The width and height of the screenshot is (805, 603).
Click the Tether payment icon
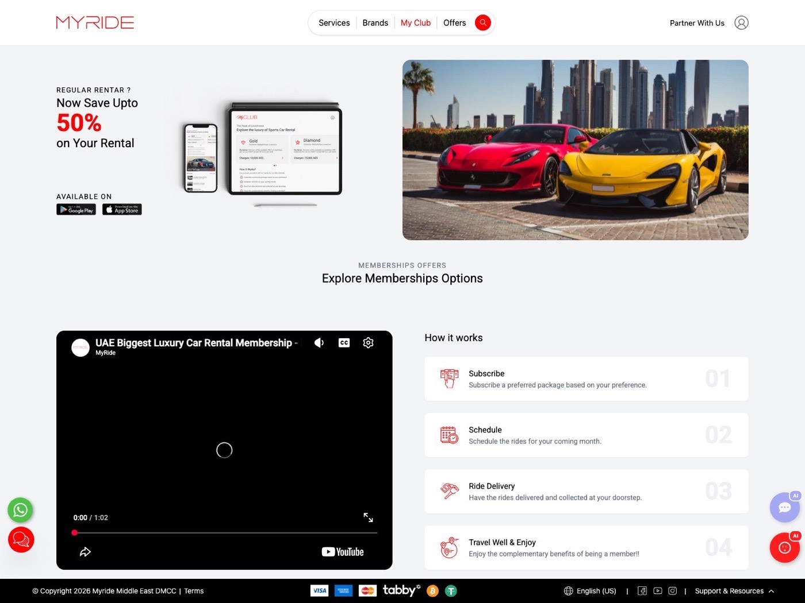[x=451, y=590]
